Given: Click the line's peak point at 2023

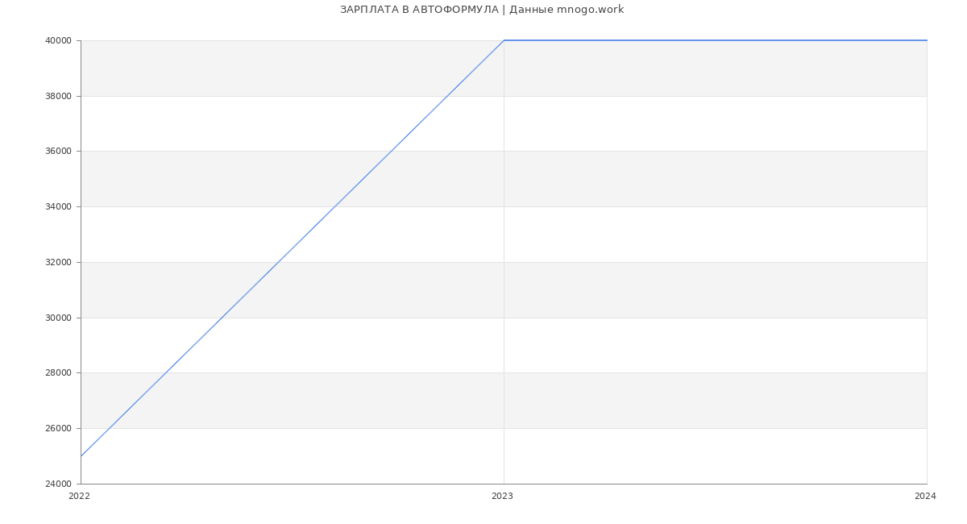Looking at the screenshot, I should coord(504,40).
